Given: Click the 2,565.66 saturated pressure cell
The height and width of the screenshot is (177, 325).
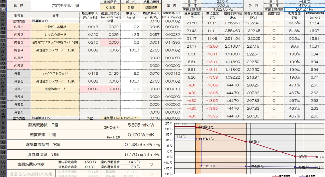Looking at the screenshot, I should (232, 23).
